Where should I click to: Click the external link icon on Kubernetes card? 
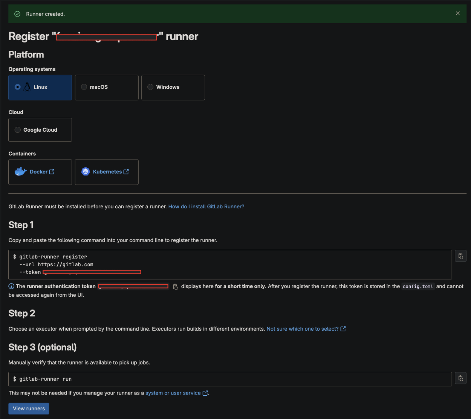(127, 171)
